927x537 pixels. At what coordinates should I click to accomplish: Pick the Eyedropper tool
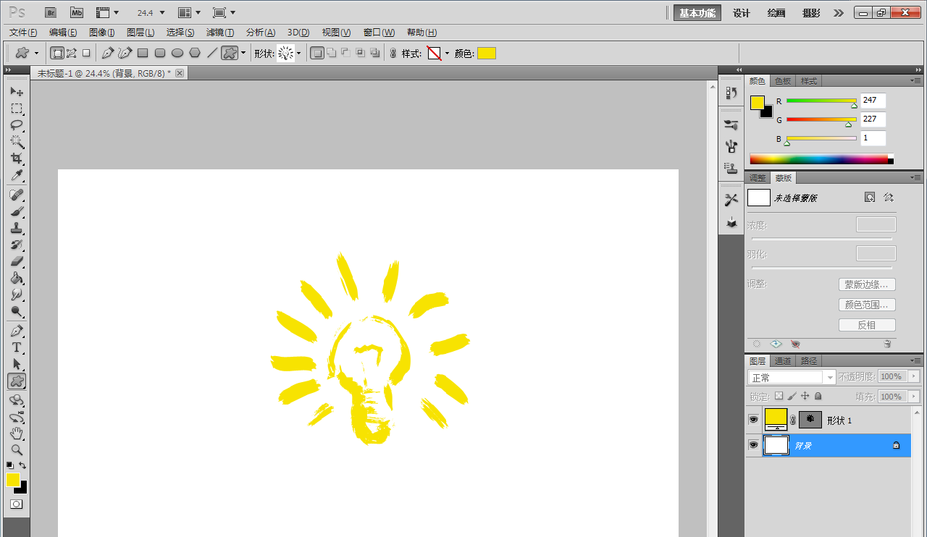(x=17, y=176)
